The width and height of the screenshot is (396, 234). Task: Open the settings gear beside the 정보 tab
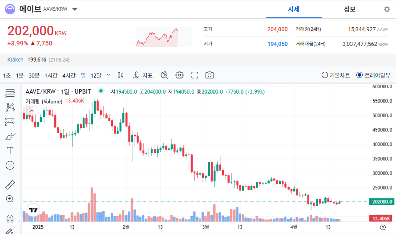point(387,9)
